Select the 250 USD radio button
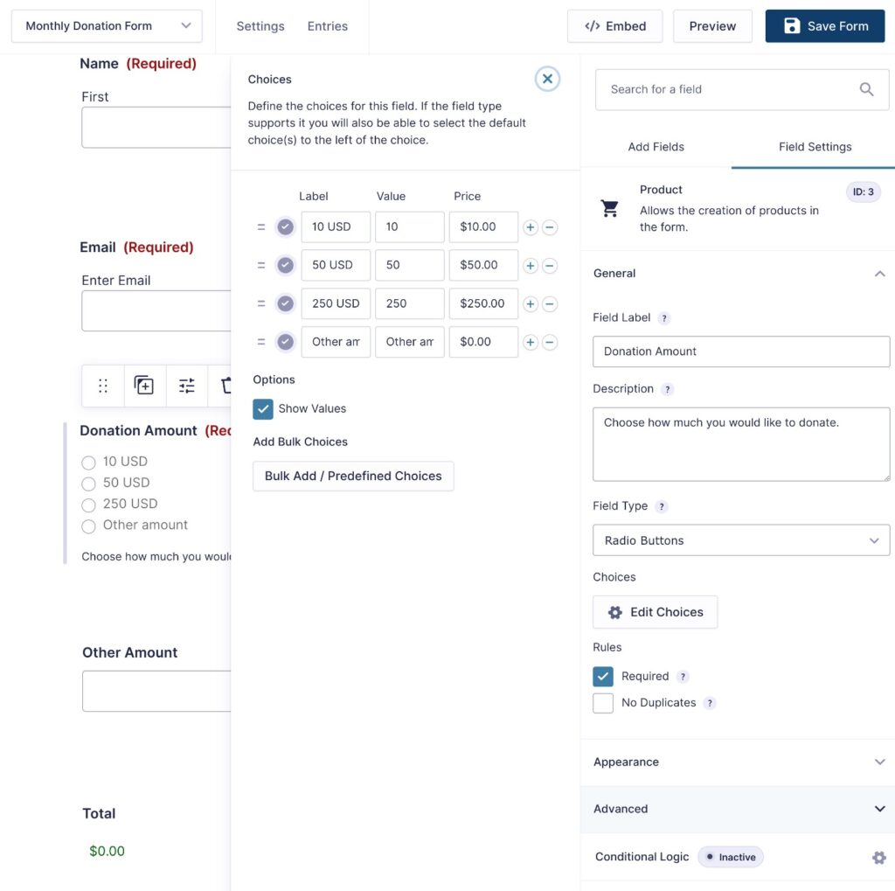The width and height of the screenshot is (895, 891). (88, 505)
